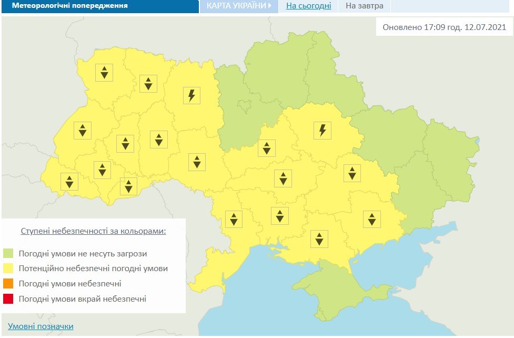Click the orange danger level swatch in legend

[8, 284]
